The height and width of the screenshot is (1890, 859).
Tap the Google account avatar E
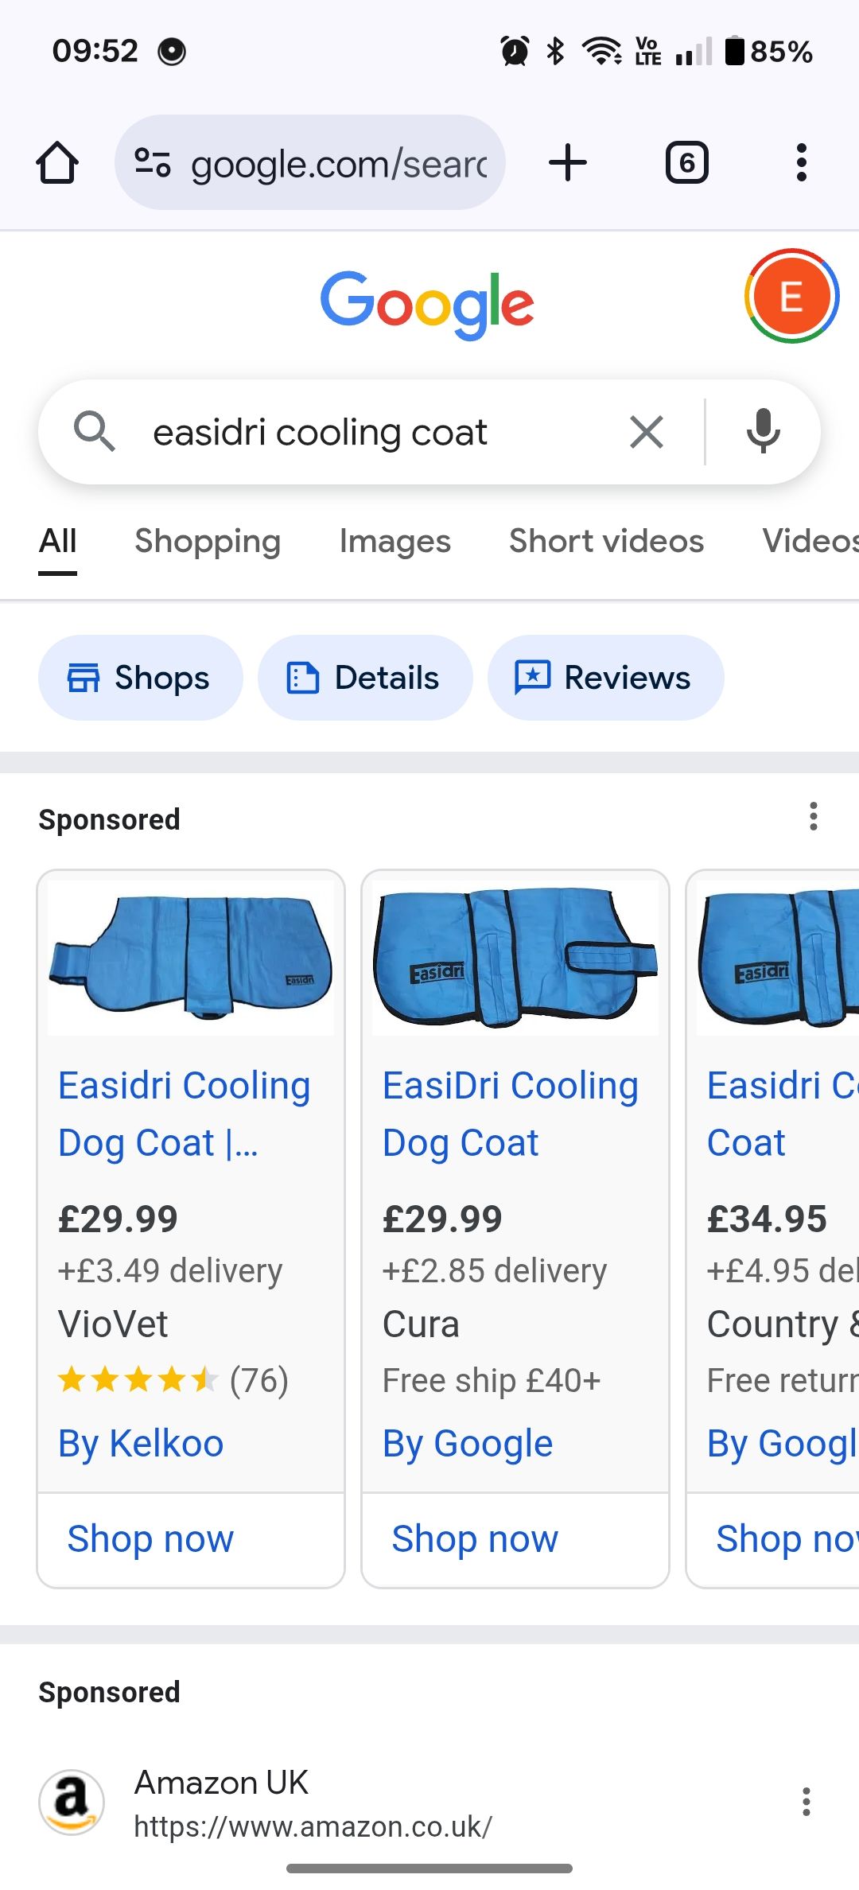(x=791, y=296)
